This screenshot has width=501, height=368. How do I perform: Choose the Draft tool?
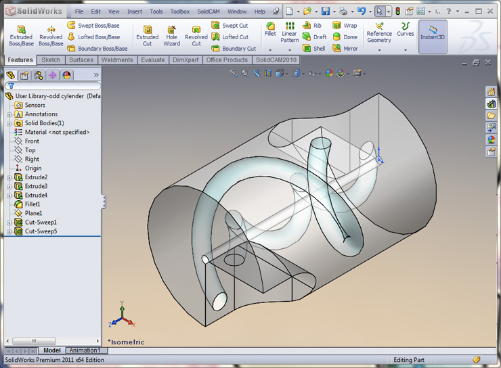pyautogui.click(x=315, y=37)
